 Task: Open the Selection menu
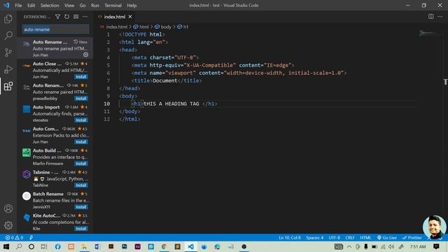50,6
